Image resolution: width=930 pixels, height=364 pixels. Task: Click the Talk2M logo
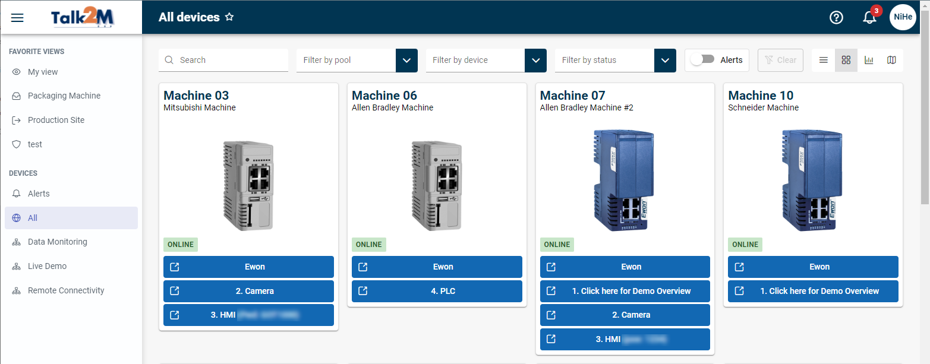pyautogui.click(x=83, y=18)
